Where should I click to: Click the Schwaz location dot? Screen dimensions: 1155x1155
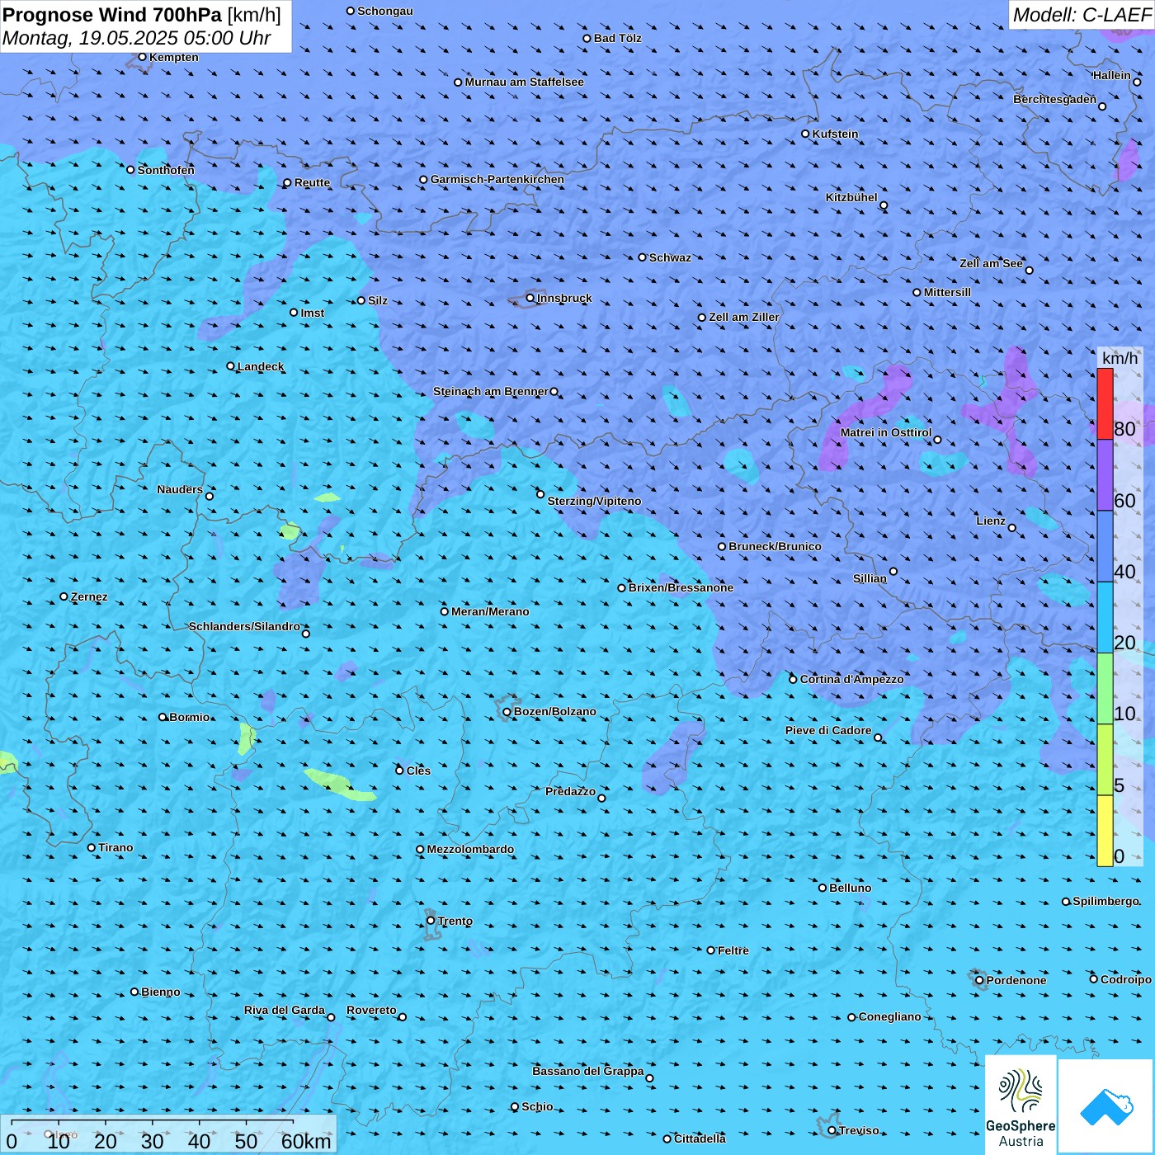click(643, 257)
